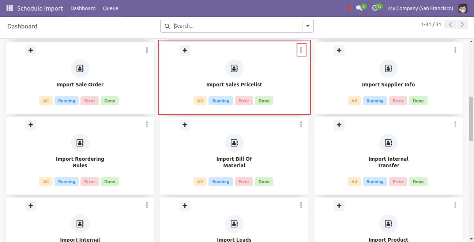Open three-dot menu on Import Bill Of Material card
This screenshot has width=474, height=242.
coord(301,124)
